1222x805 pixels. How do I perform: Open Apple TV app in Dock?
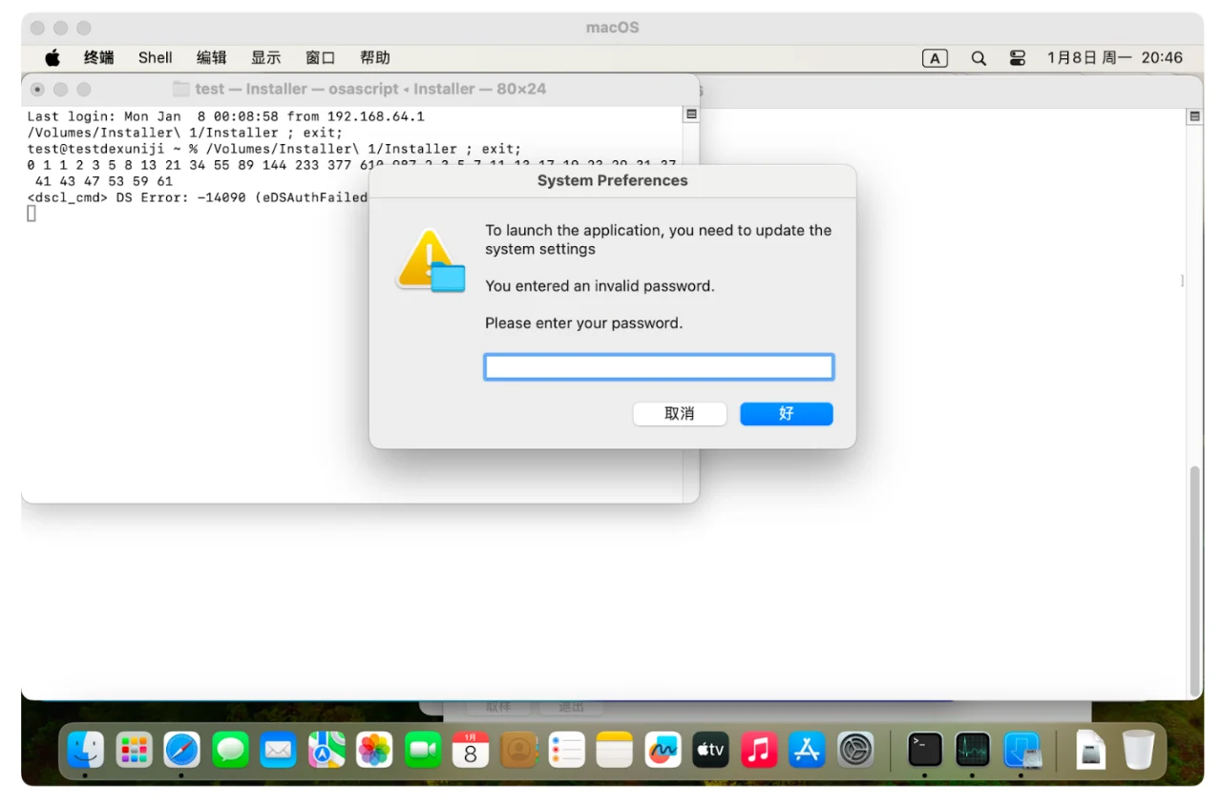(x=711, y=750)
